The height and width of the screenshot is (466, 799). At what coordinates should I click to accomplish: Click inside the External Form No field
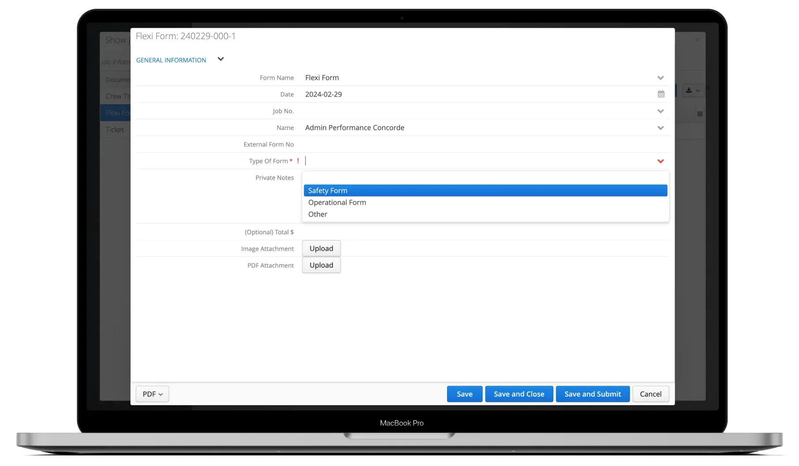click(x=397, y=144)
